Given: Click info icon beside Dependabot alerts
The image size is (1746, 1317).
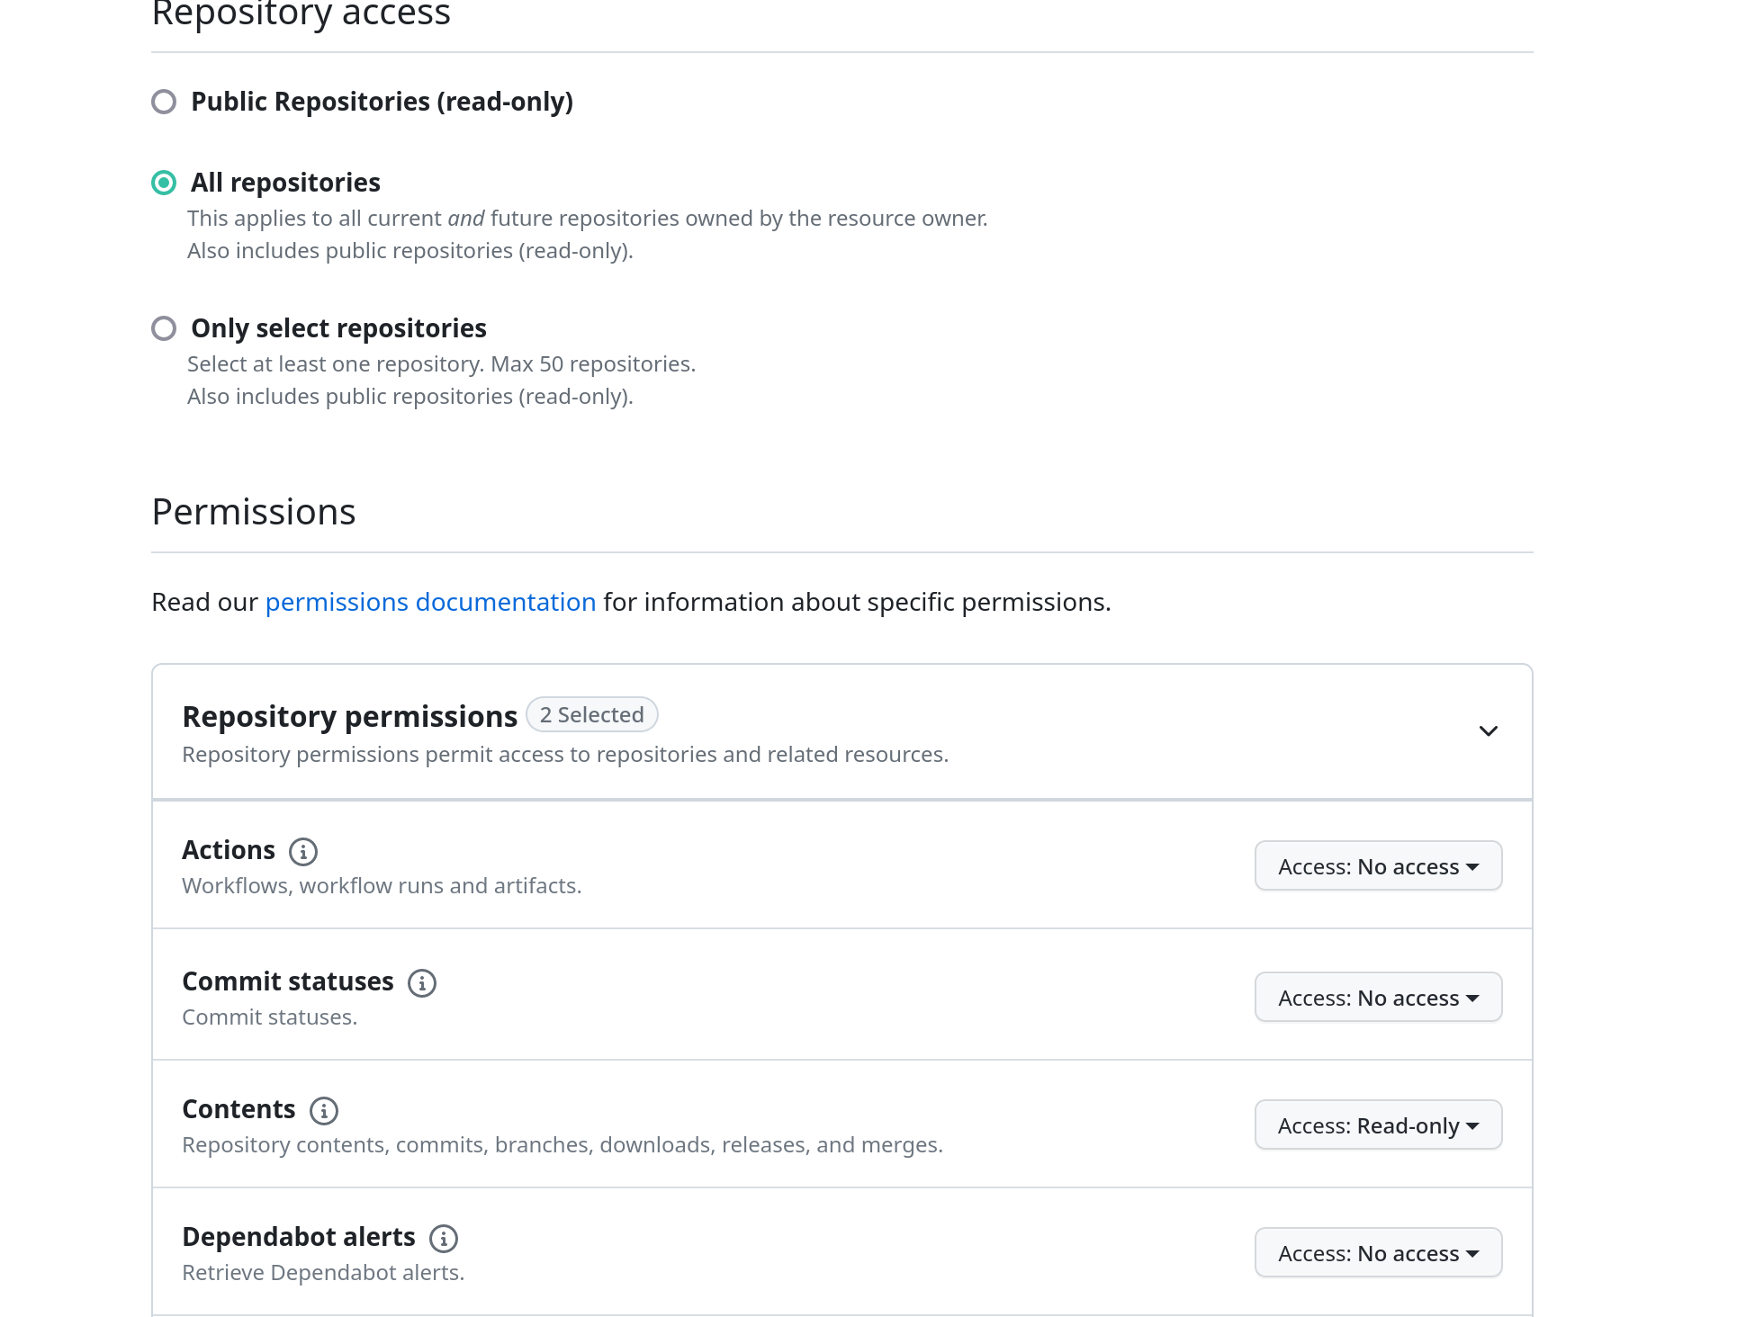Looking at the screenshot, I should click(x=444, y=1238).
